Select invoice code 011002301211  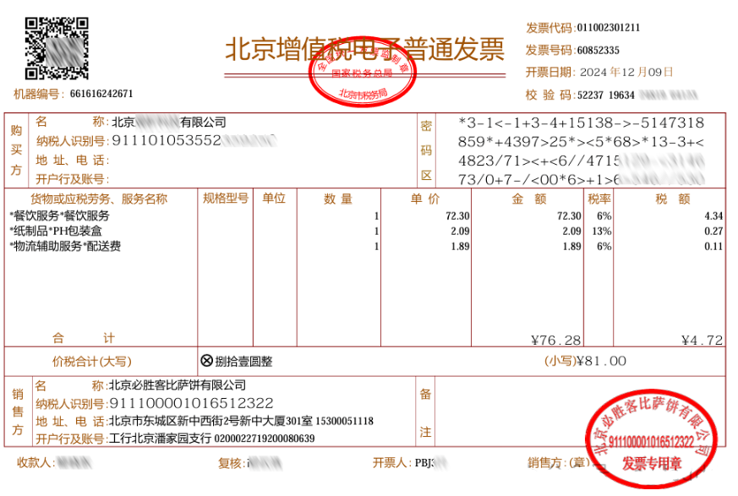pos(609,28)
